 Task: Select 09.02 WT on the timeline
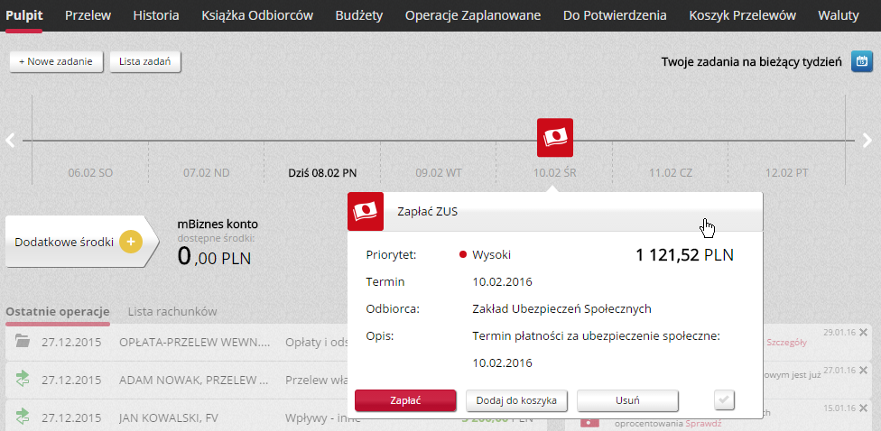click(439, 173)
